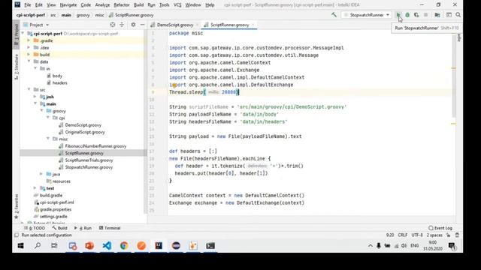Toggle the Project tool window sidebar tab

pyautogui.click(x=17, y=34)
